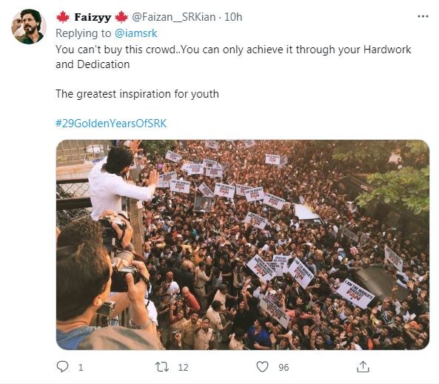Like the tweet with the heart icon

[x=262, y=367]
